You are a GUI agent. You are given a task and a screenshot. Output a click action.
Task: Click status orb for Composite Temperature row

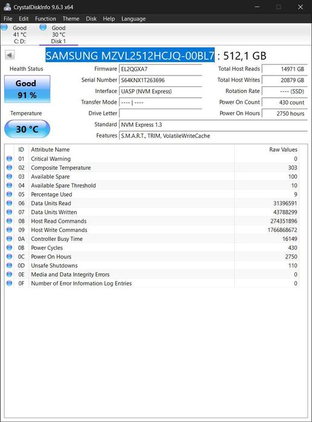[x=10, y=167]
